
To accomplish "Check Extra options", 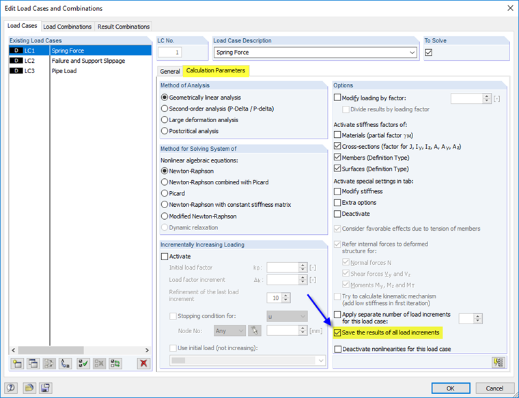I will coord(337,203).
